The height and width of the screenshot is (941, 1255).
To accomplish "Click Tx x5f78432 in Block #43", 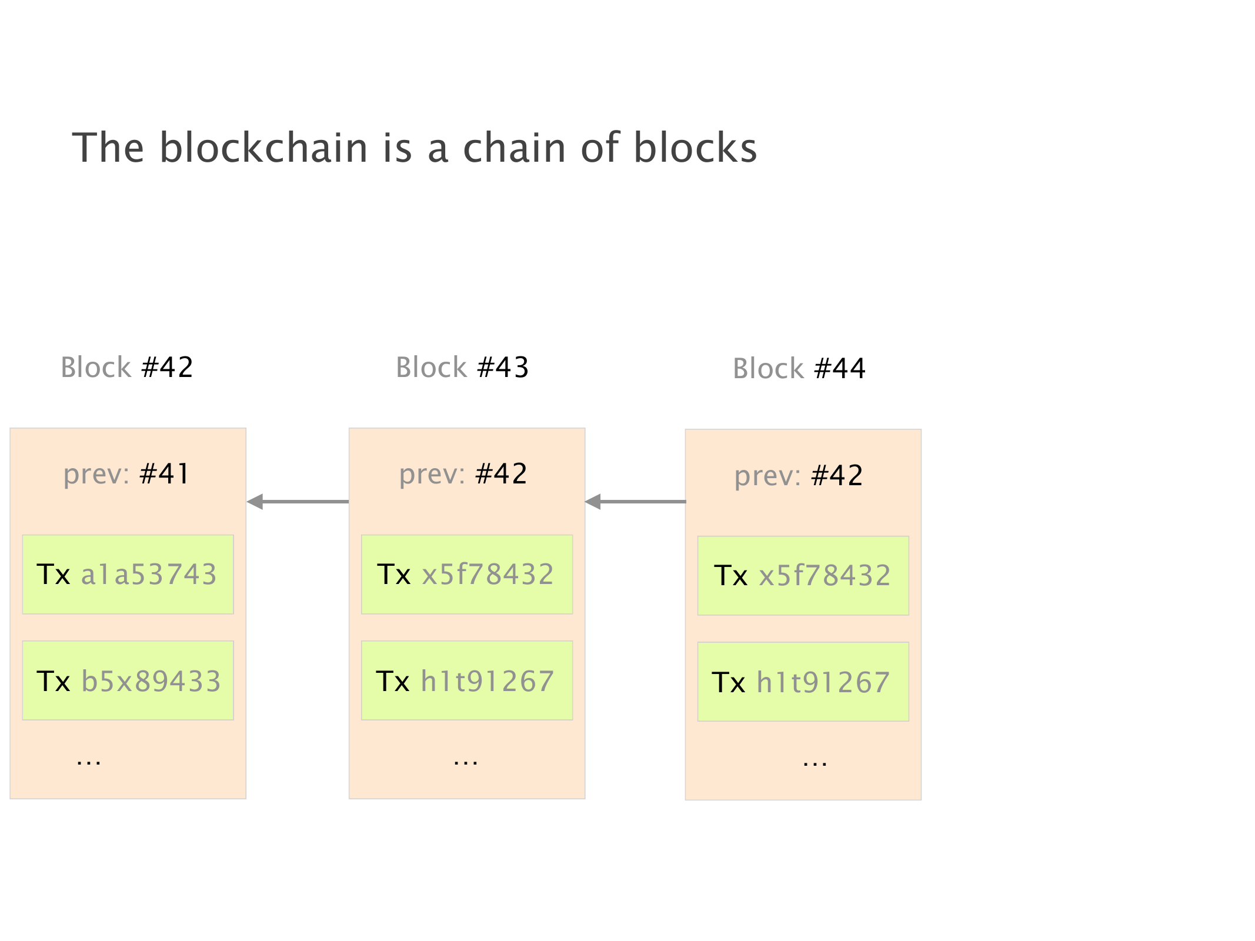I will (466, 575).
